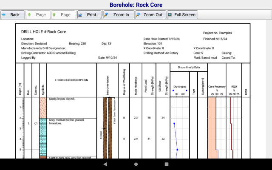
Task: Click the Back arrow button in toolbar
Action: (x=12, y=14)
